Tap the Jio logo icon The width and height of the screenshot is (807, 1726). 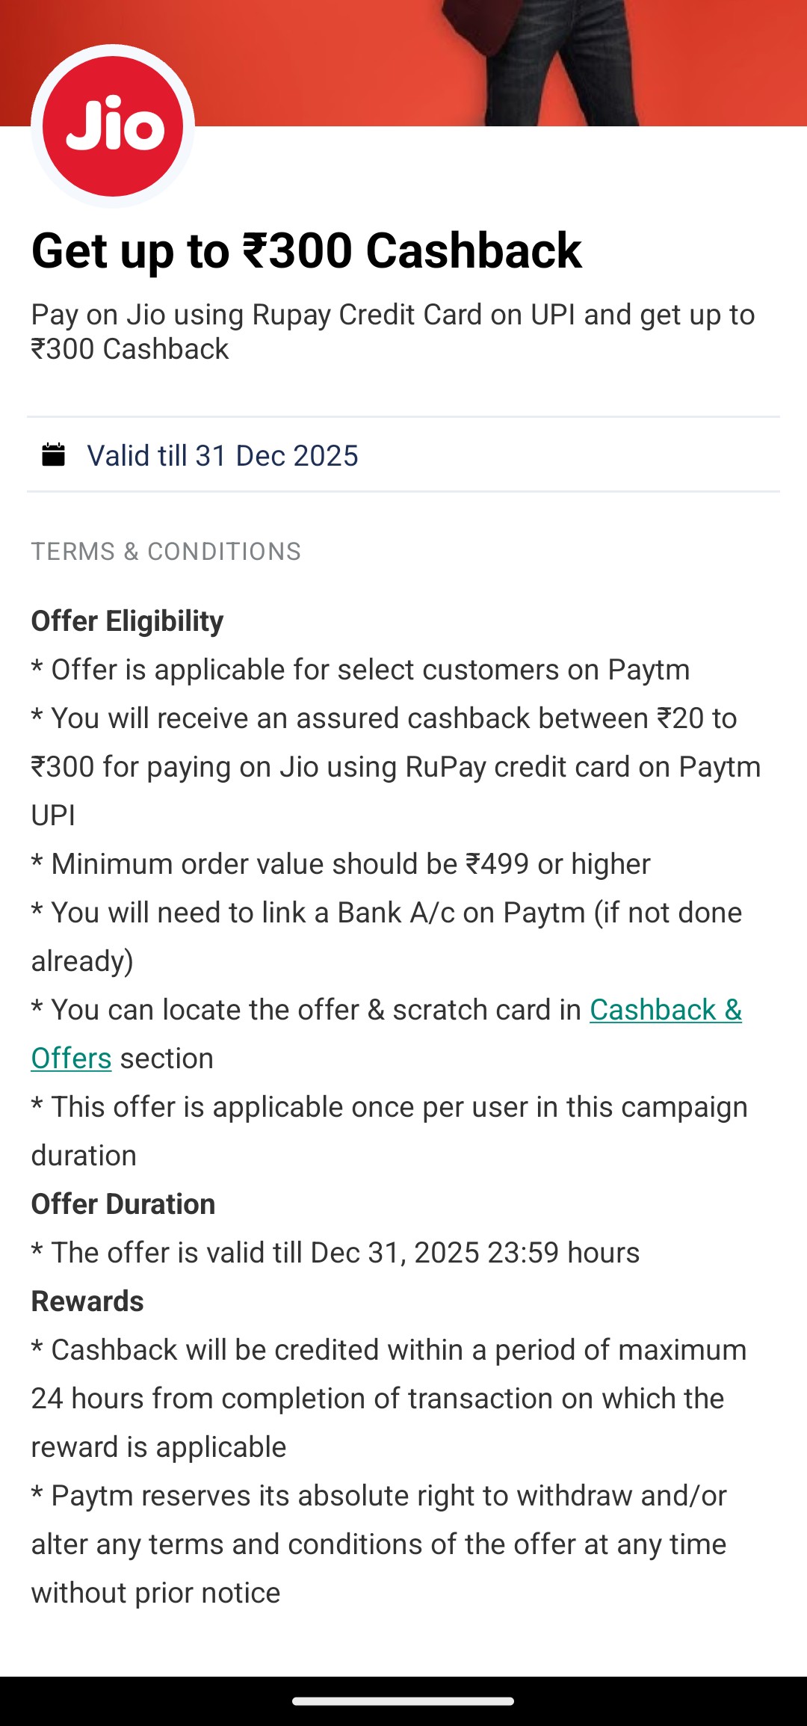113,126
